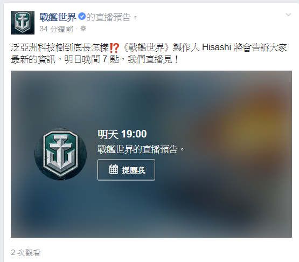Open the post options chevron menu
Viewport: 299px width, 262px height.
(288, 15)
